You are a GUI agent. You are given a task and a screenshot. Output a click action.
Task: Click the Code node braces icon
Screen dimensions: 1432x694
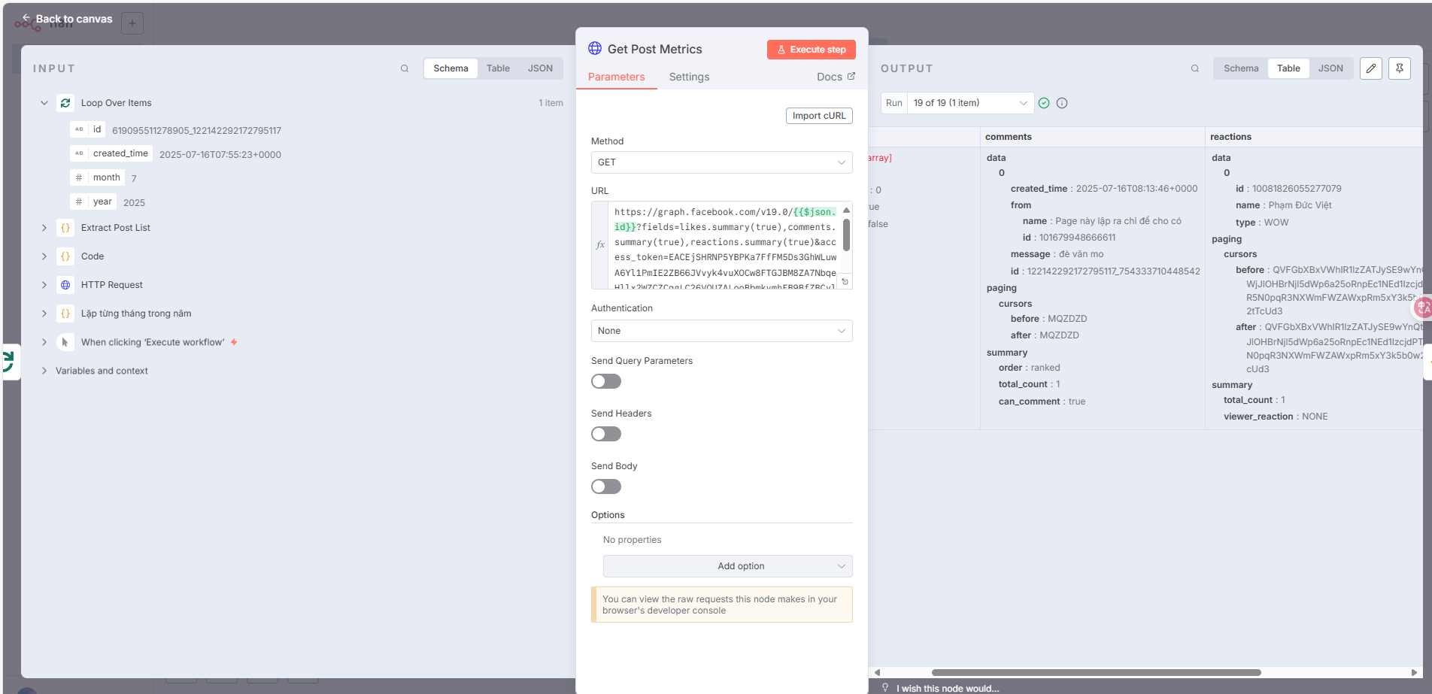pyautogui.click(x=65, y=256)
